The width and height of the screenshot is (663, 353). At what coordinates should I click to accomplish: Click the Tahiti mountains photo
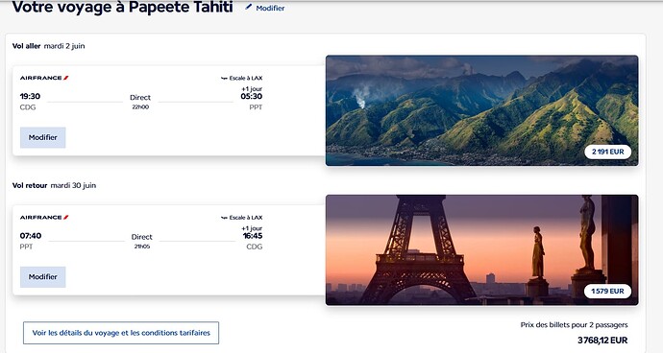coord(482,110)
